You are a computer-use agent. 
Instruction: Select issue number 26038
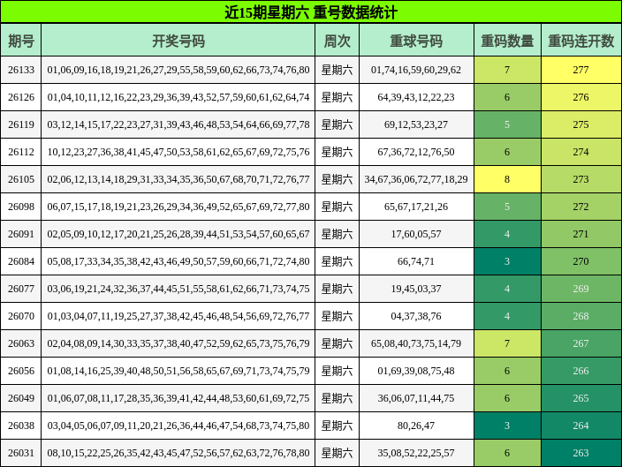21,426
